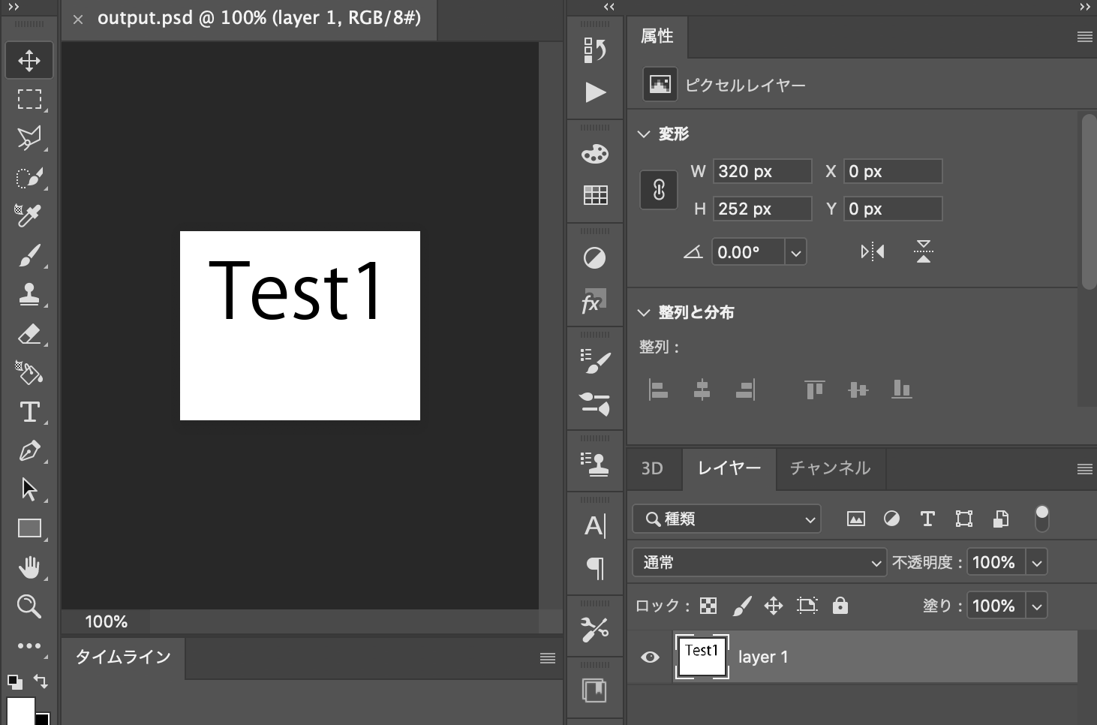Select the Pen tool
The height and width of the screenshot is (725, 1097).
coord(29,450)
